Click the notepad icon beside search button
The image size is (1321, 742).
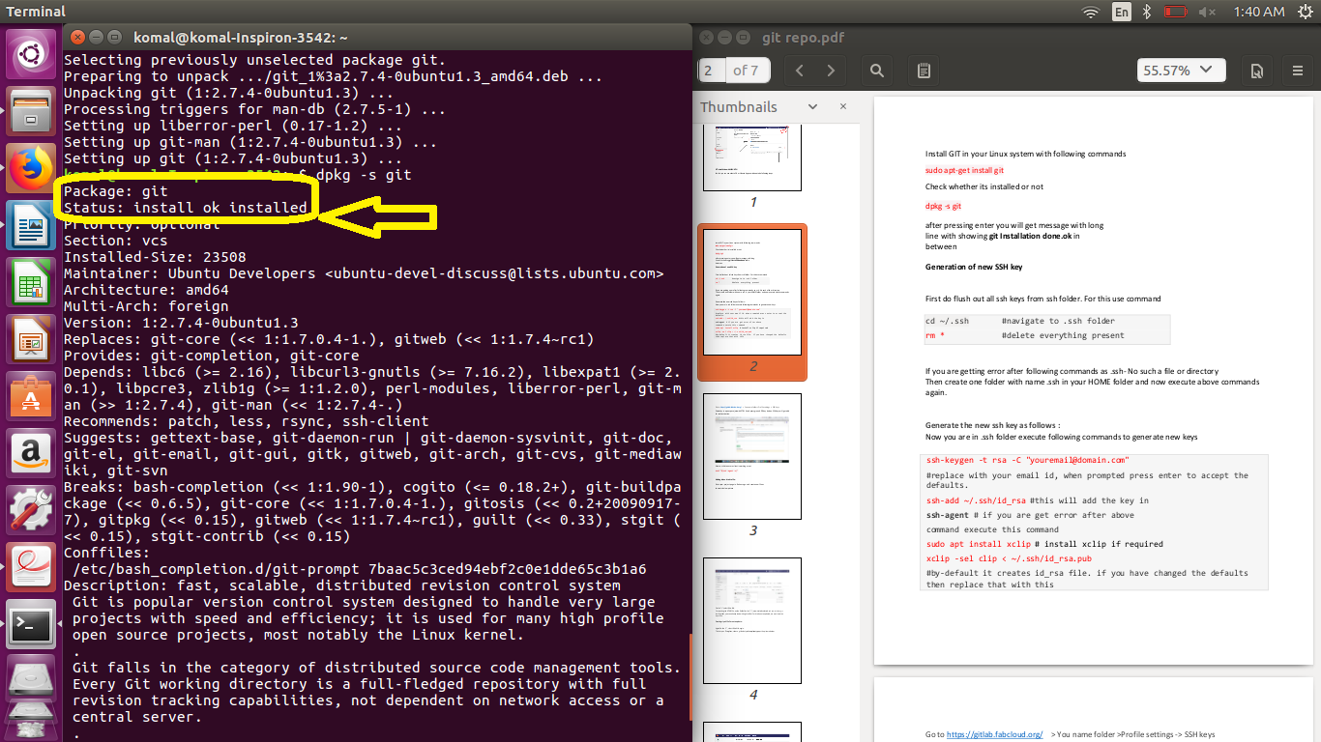click(924, 71)
